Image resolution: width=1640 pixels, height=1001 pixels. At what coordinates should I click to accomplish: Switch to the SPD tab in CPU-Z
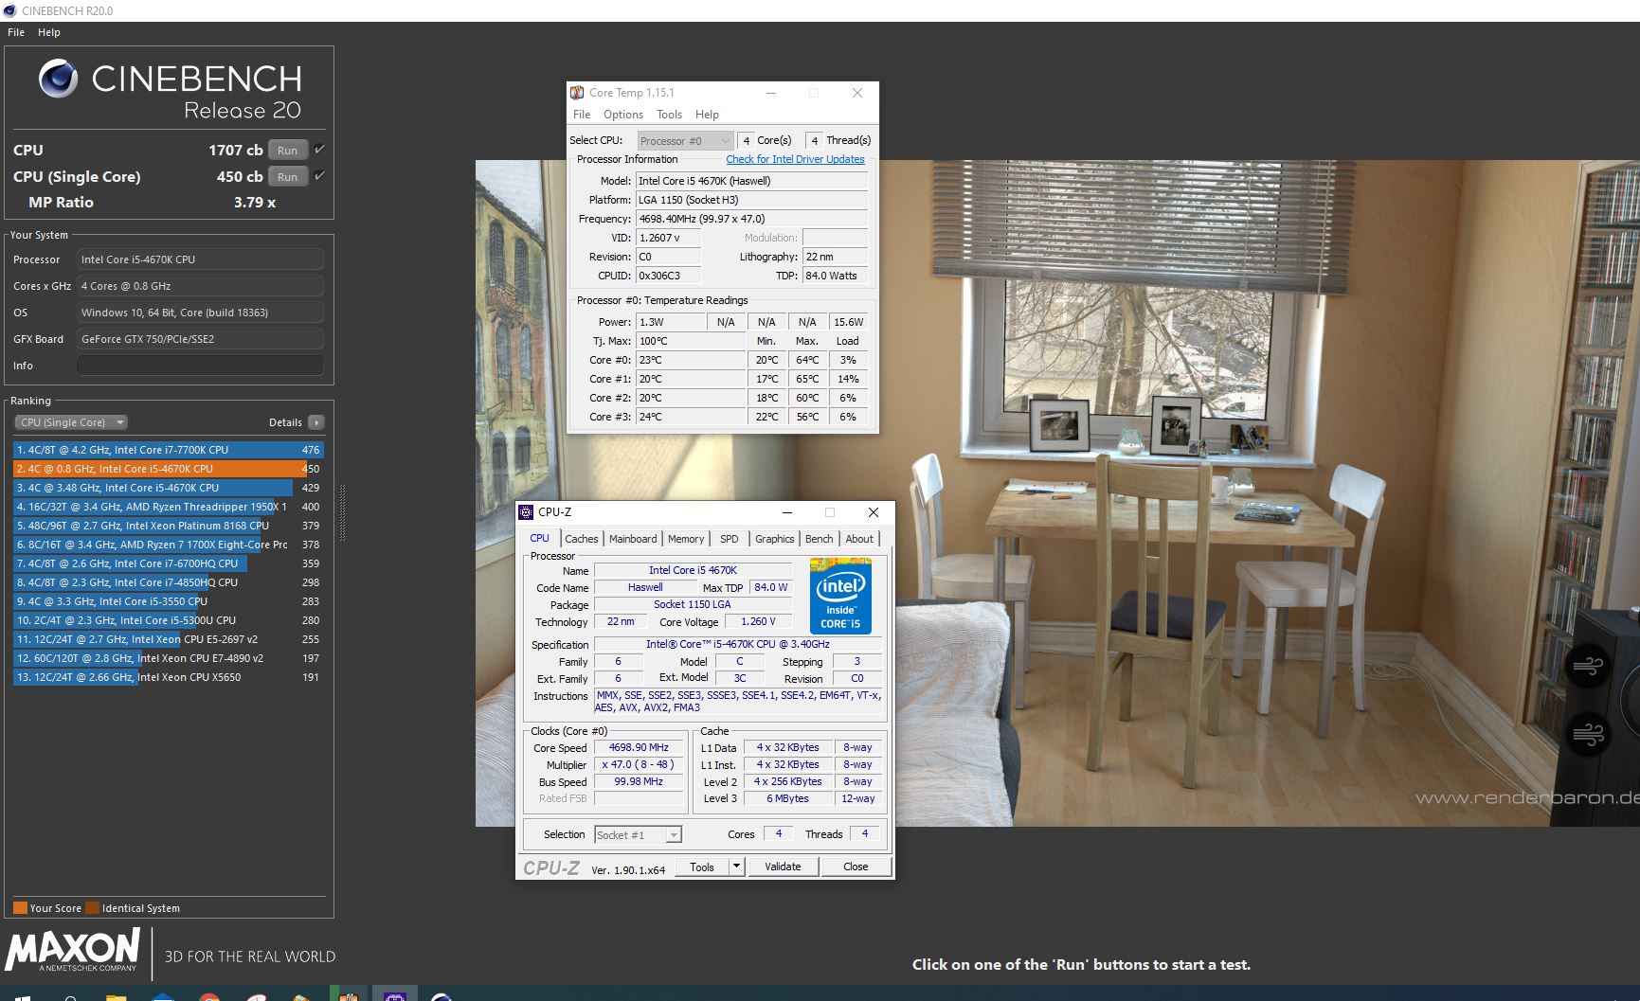(729, 539)
